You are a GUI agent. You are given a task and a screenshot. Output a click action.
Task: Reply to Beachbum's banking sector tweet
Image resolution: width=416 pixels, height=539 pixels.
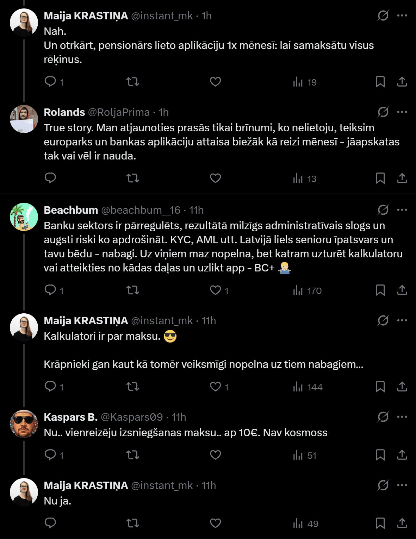click(50, 290)
